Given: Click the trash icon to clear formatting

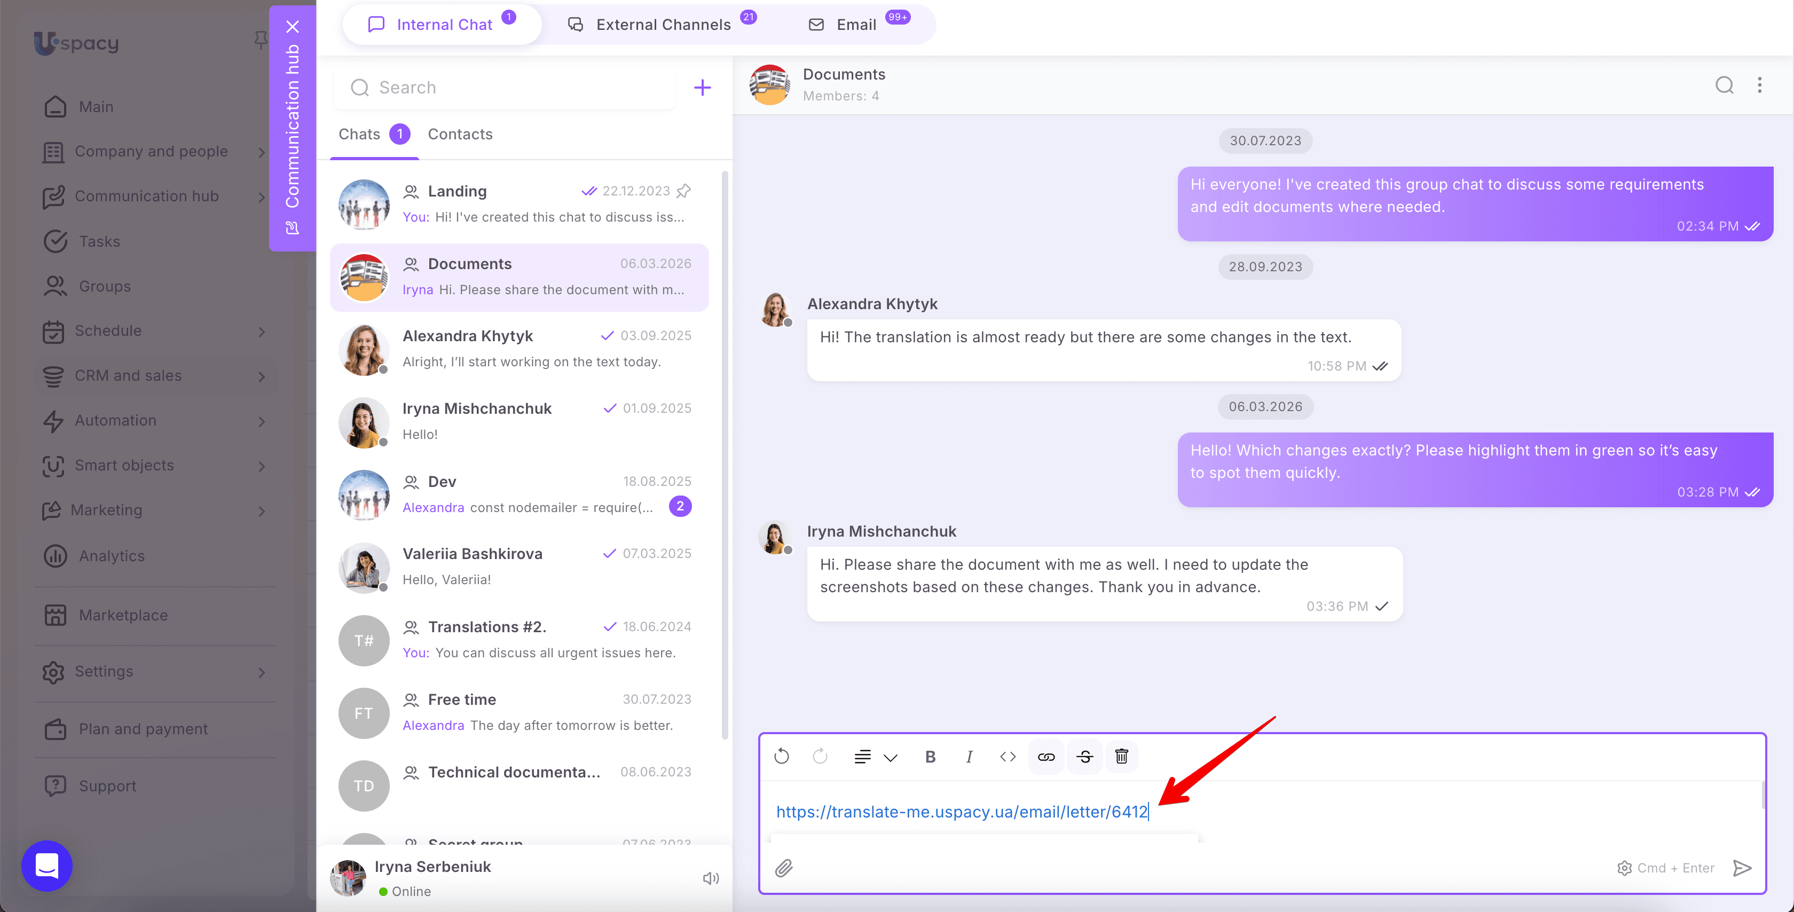Looking at the screenshot, I should (1121, 757).
